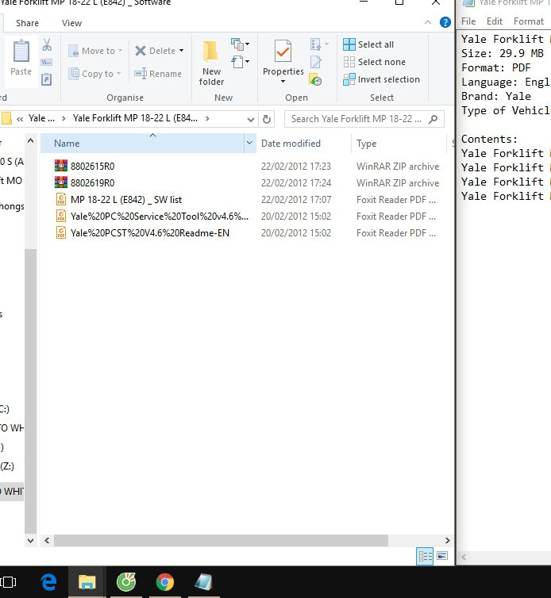Image resolution: width=551 pixels, height=598 pixels.
Task: Click the horizontal scrollbar left arrow
Action: click(x=47, y=540)
